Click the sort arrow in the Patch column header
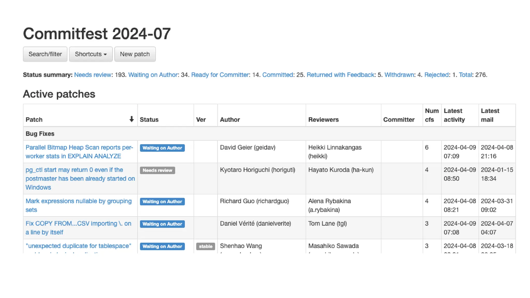The height and width of the screenshot is (298, 530). (x=131, y=119)
